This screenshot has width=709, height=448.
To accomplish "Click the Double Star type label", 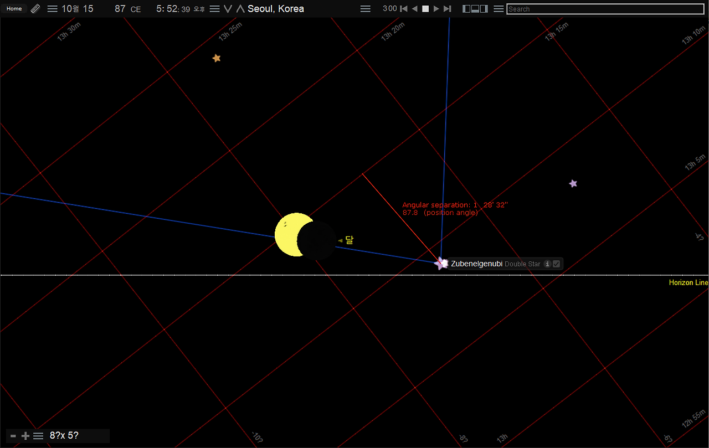I will click(522, 264).
